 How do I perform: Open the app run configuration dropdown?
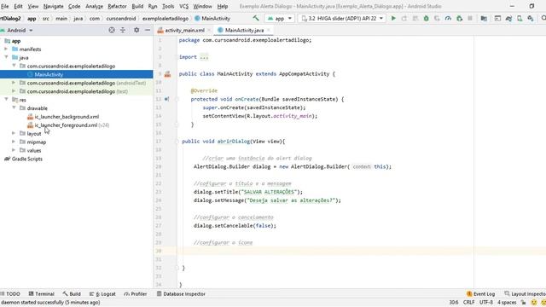280,18
